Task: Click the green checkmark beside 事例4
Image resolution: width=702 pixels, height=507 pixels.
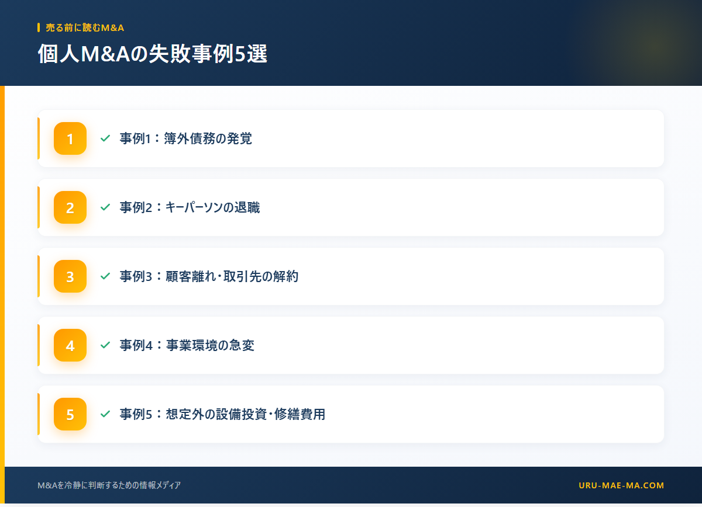Action: coord(105,345)
